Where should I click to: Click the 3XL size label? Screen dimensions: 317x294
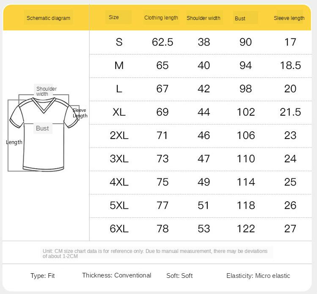click(119, 159)
